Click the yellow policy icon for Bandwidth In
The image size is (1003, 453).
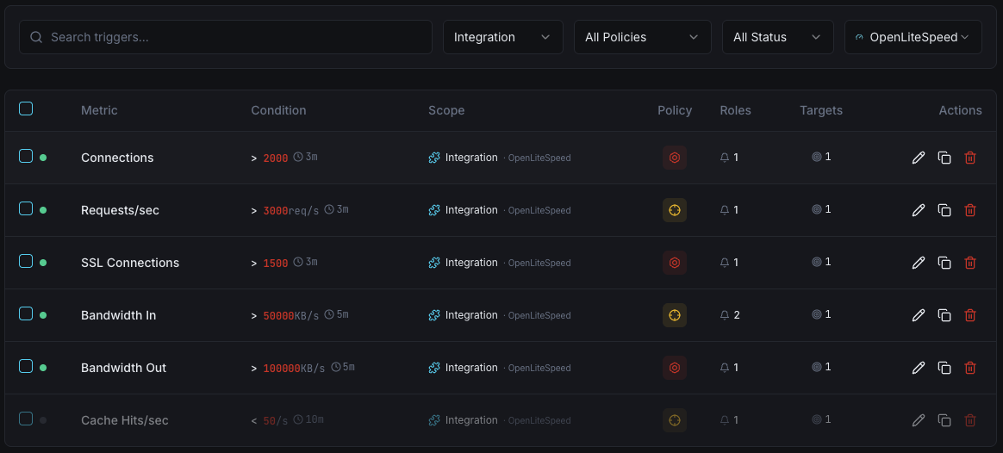pyautogui.click(x=674, y=315)
